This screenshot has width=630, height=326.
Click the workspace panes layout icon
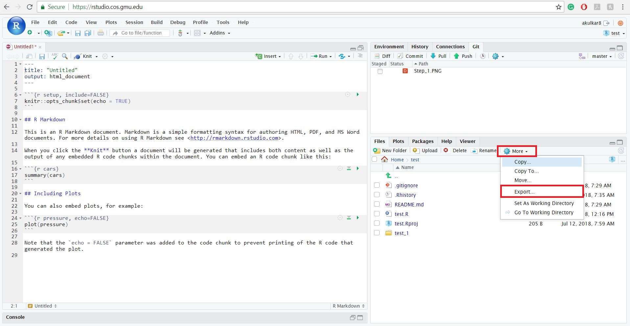pyautogui.click(x=197, y=33)
